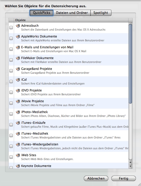Toggle the iCal backup checkbox
Viewport: 141px width, 186px height.
pyautogui.click(x=11, y=82)
